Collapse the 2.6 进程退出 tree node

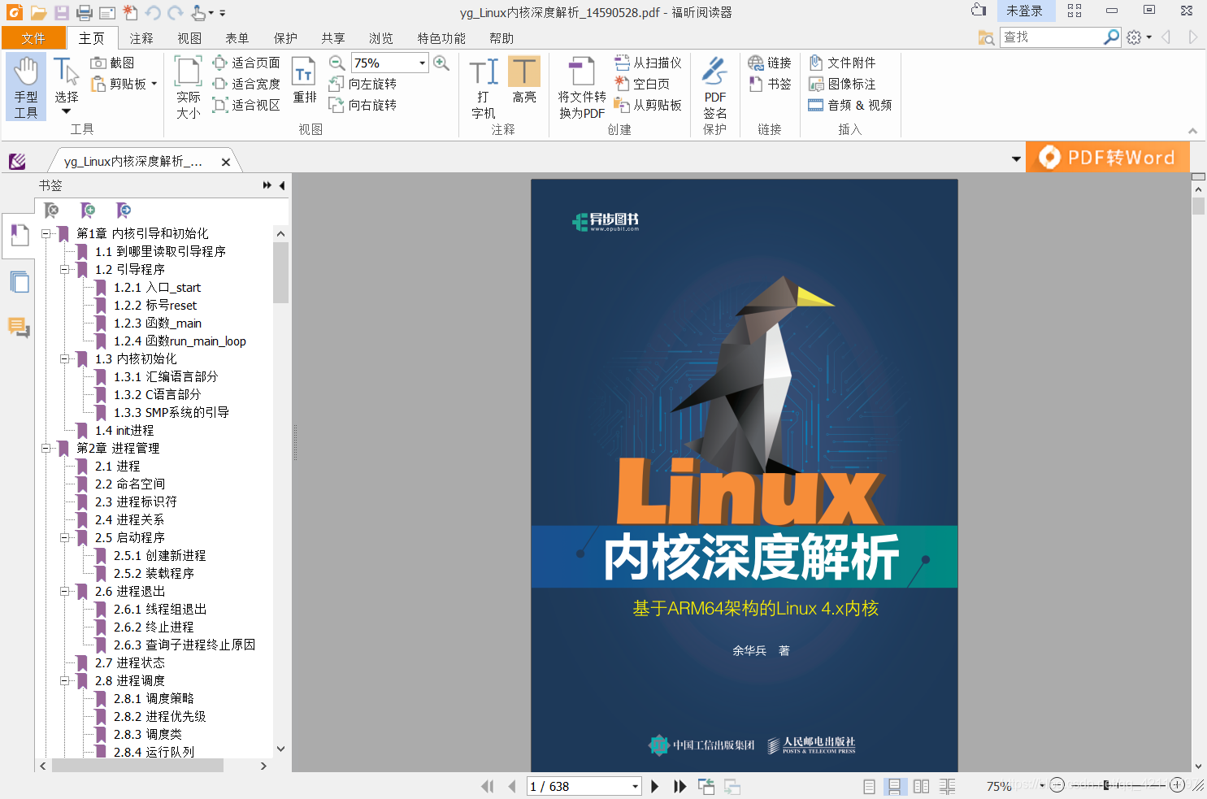[x=65, y=591]
